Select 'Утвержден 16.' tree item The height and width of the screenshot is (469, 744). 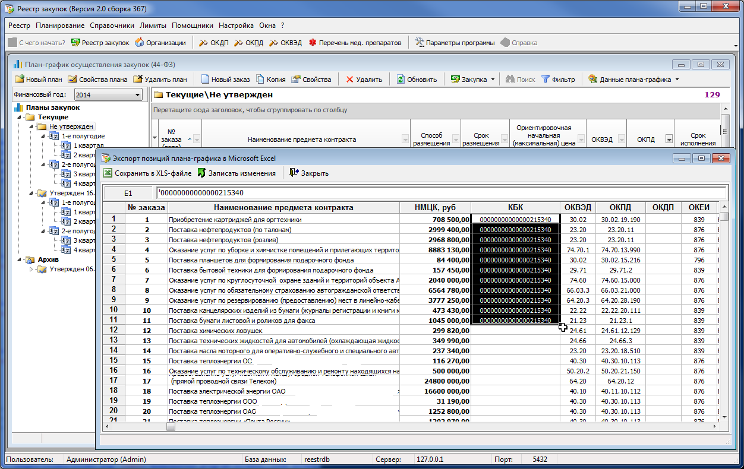[71, 193]
